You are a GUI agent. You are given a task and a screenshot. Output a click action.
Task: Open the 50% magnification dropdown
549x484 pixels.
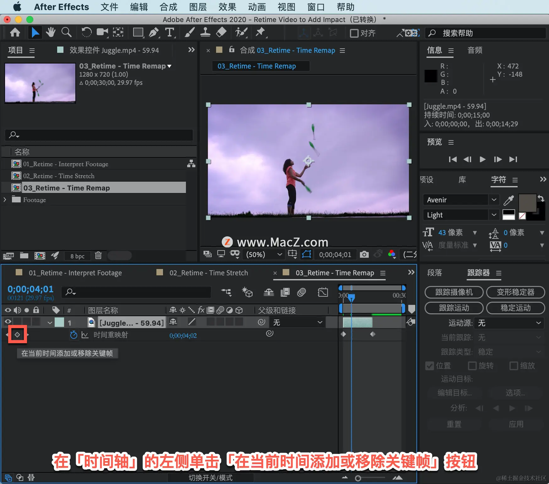coord(264,254)
